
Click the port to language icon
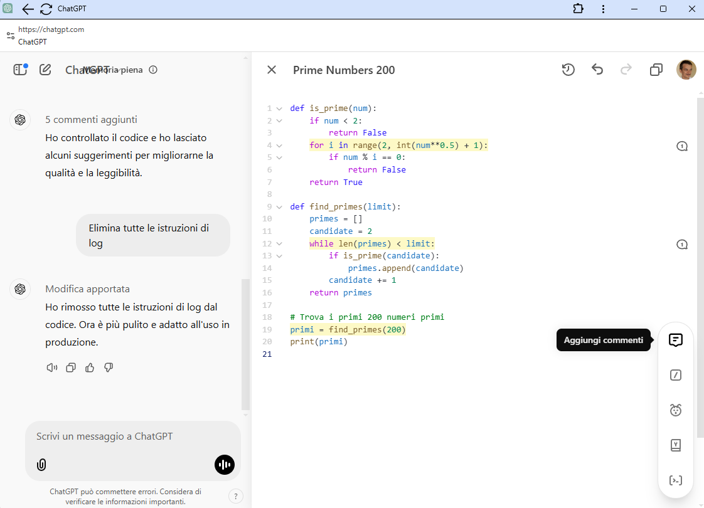(x=676, y=446)
